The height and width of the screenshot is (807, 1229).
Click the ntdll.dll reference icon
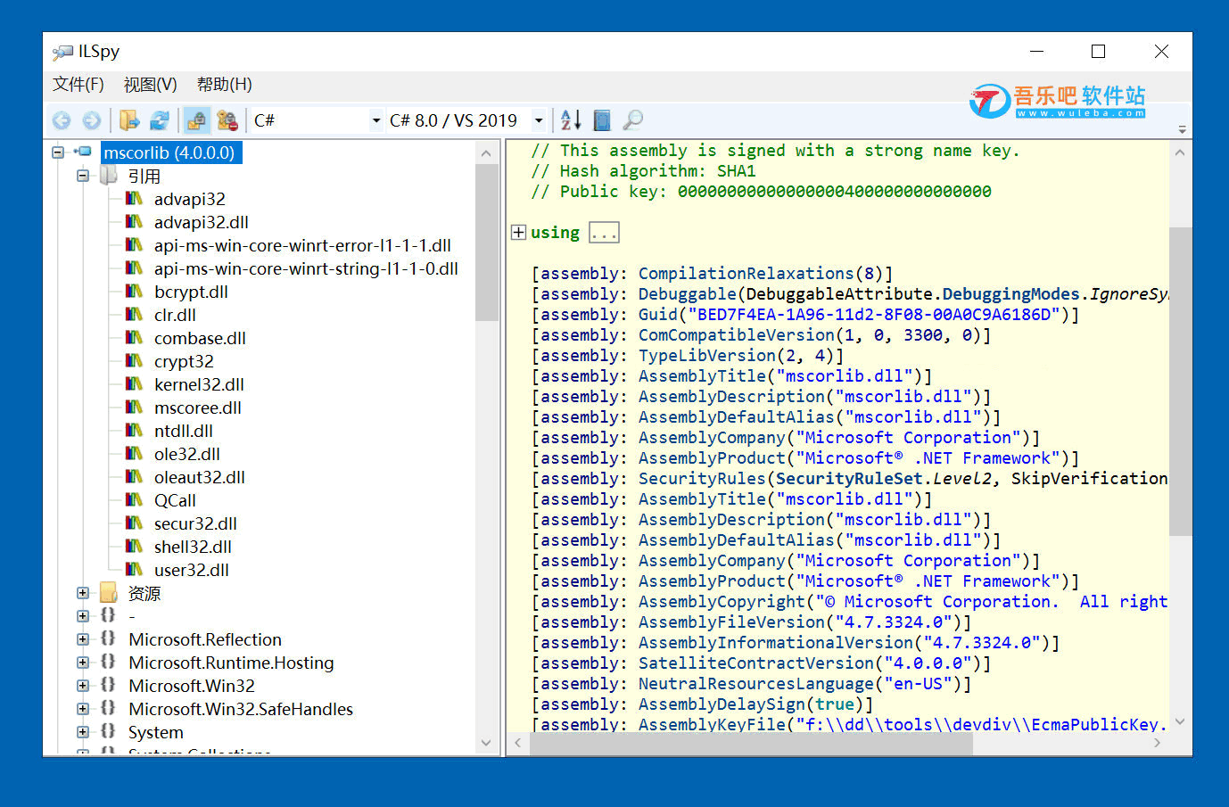coord(134,430)
